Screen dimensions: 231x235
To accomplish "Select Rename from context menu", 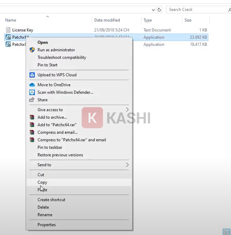I will click(x=45, y=215).
